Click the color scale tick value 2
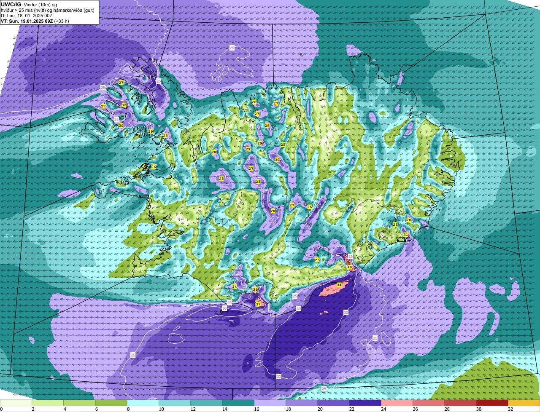The image size is (540, 412). click(x=32, y=409)
